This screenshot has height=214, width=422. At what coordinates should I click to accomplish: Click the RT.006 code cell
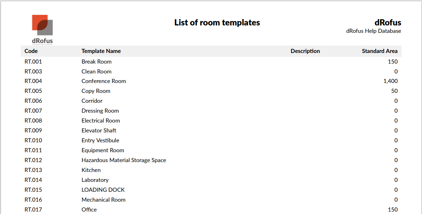[33, 101]
